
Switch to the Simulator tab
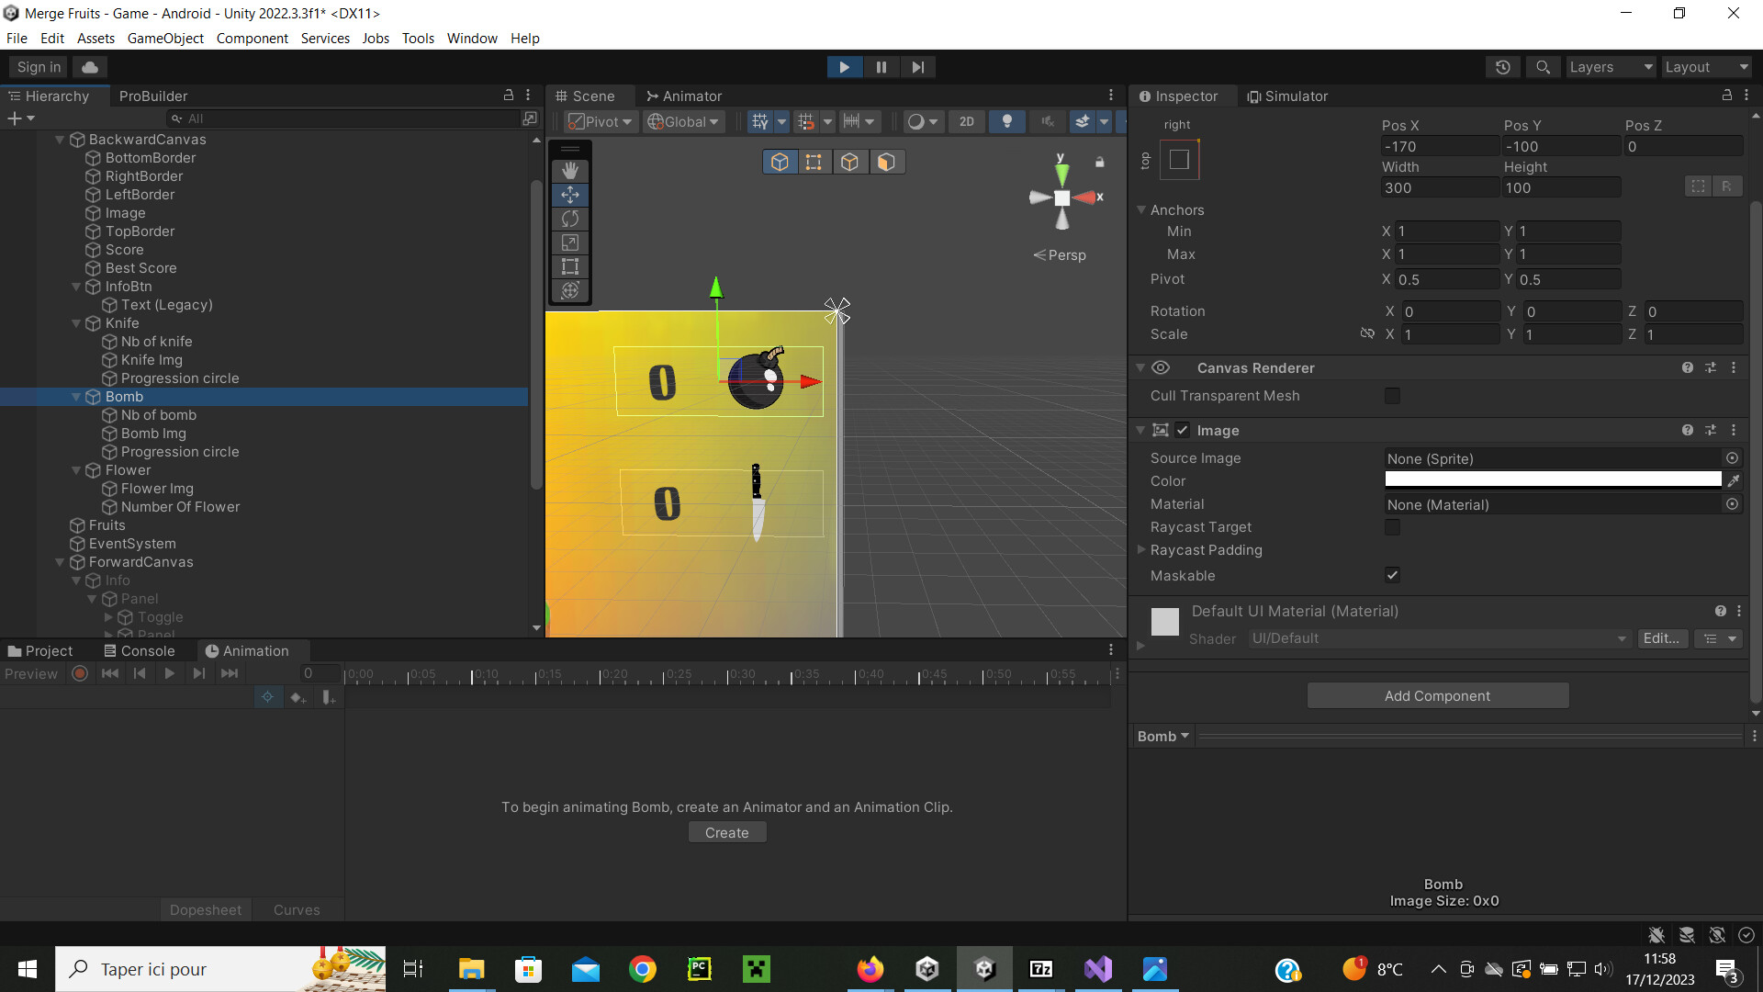[x=1286, y=96]
